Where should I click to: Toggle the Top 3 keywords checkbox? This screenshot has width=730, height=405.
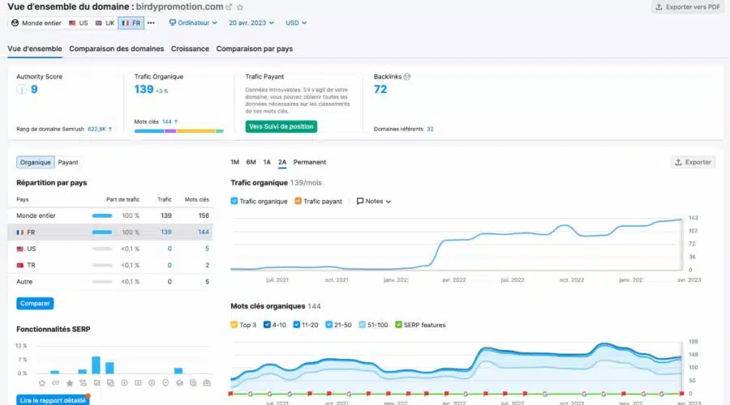point(235,325)
